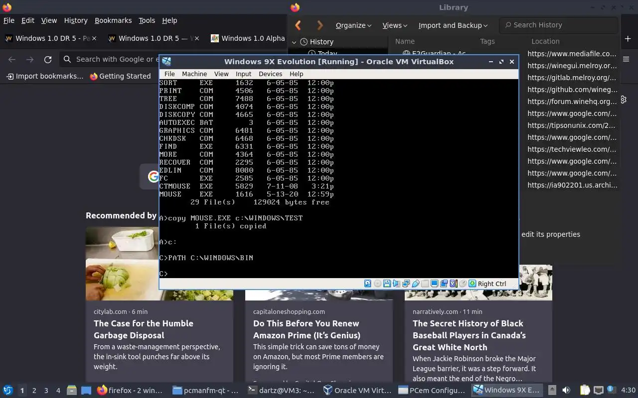Viewport: 638px width, 398px height.
Task: Open Organize dropdown in Library
Action: [x=353, y=25]
